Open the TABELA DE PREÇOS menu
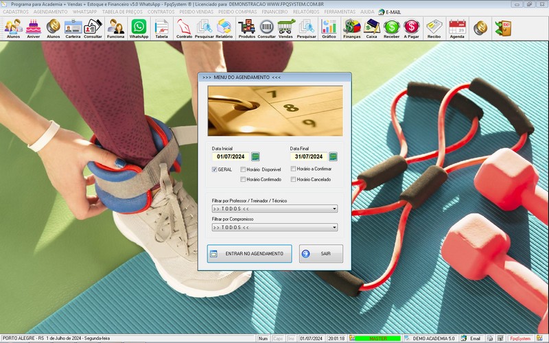The height and width of the screenshot is (343, 549). pos(122,12)
